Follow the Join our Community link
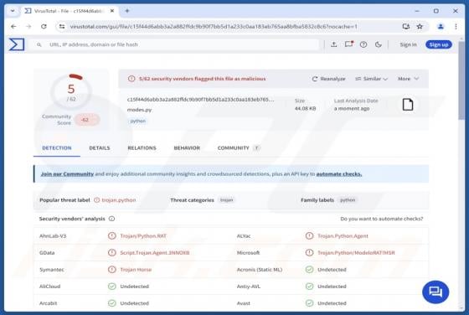Image resolution: width=469 pixels, height=315 pixels. (x=67, y=173)
